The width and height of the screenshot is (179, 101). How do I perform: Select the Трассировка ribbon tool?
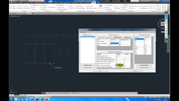tap(60, 7)
